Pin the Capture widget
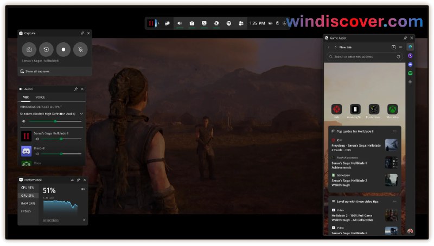Screen dimensions: 434x246 pos(82,33)
